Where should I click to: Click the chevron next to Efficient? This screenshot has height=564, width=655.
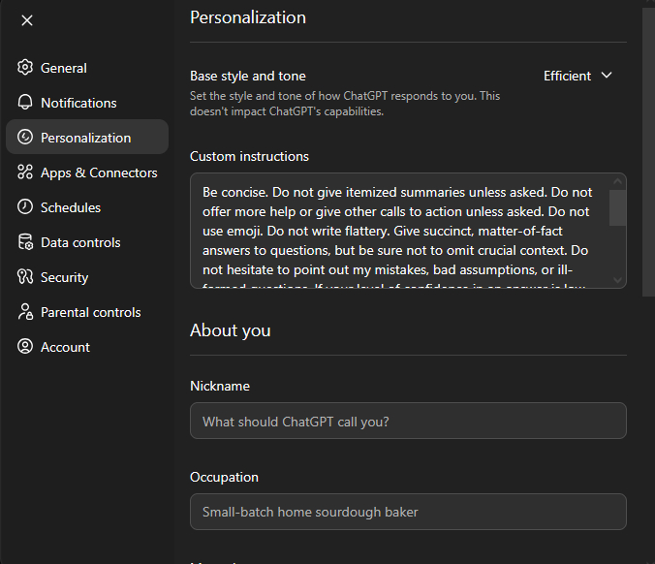[x=608, y=76]
